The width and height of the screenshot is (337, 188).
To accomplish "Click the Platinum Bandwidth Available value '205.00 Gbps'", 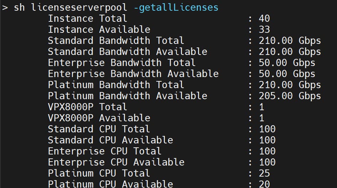I will (290, 96).
